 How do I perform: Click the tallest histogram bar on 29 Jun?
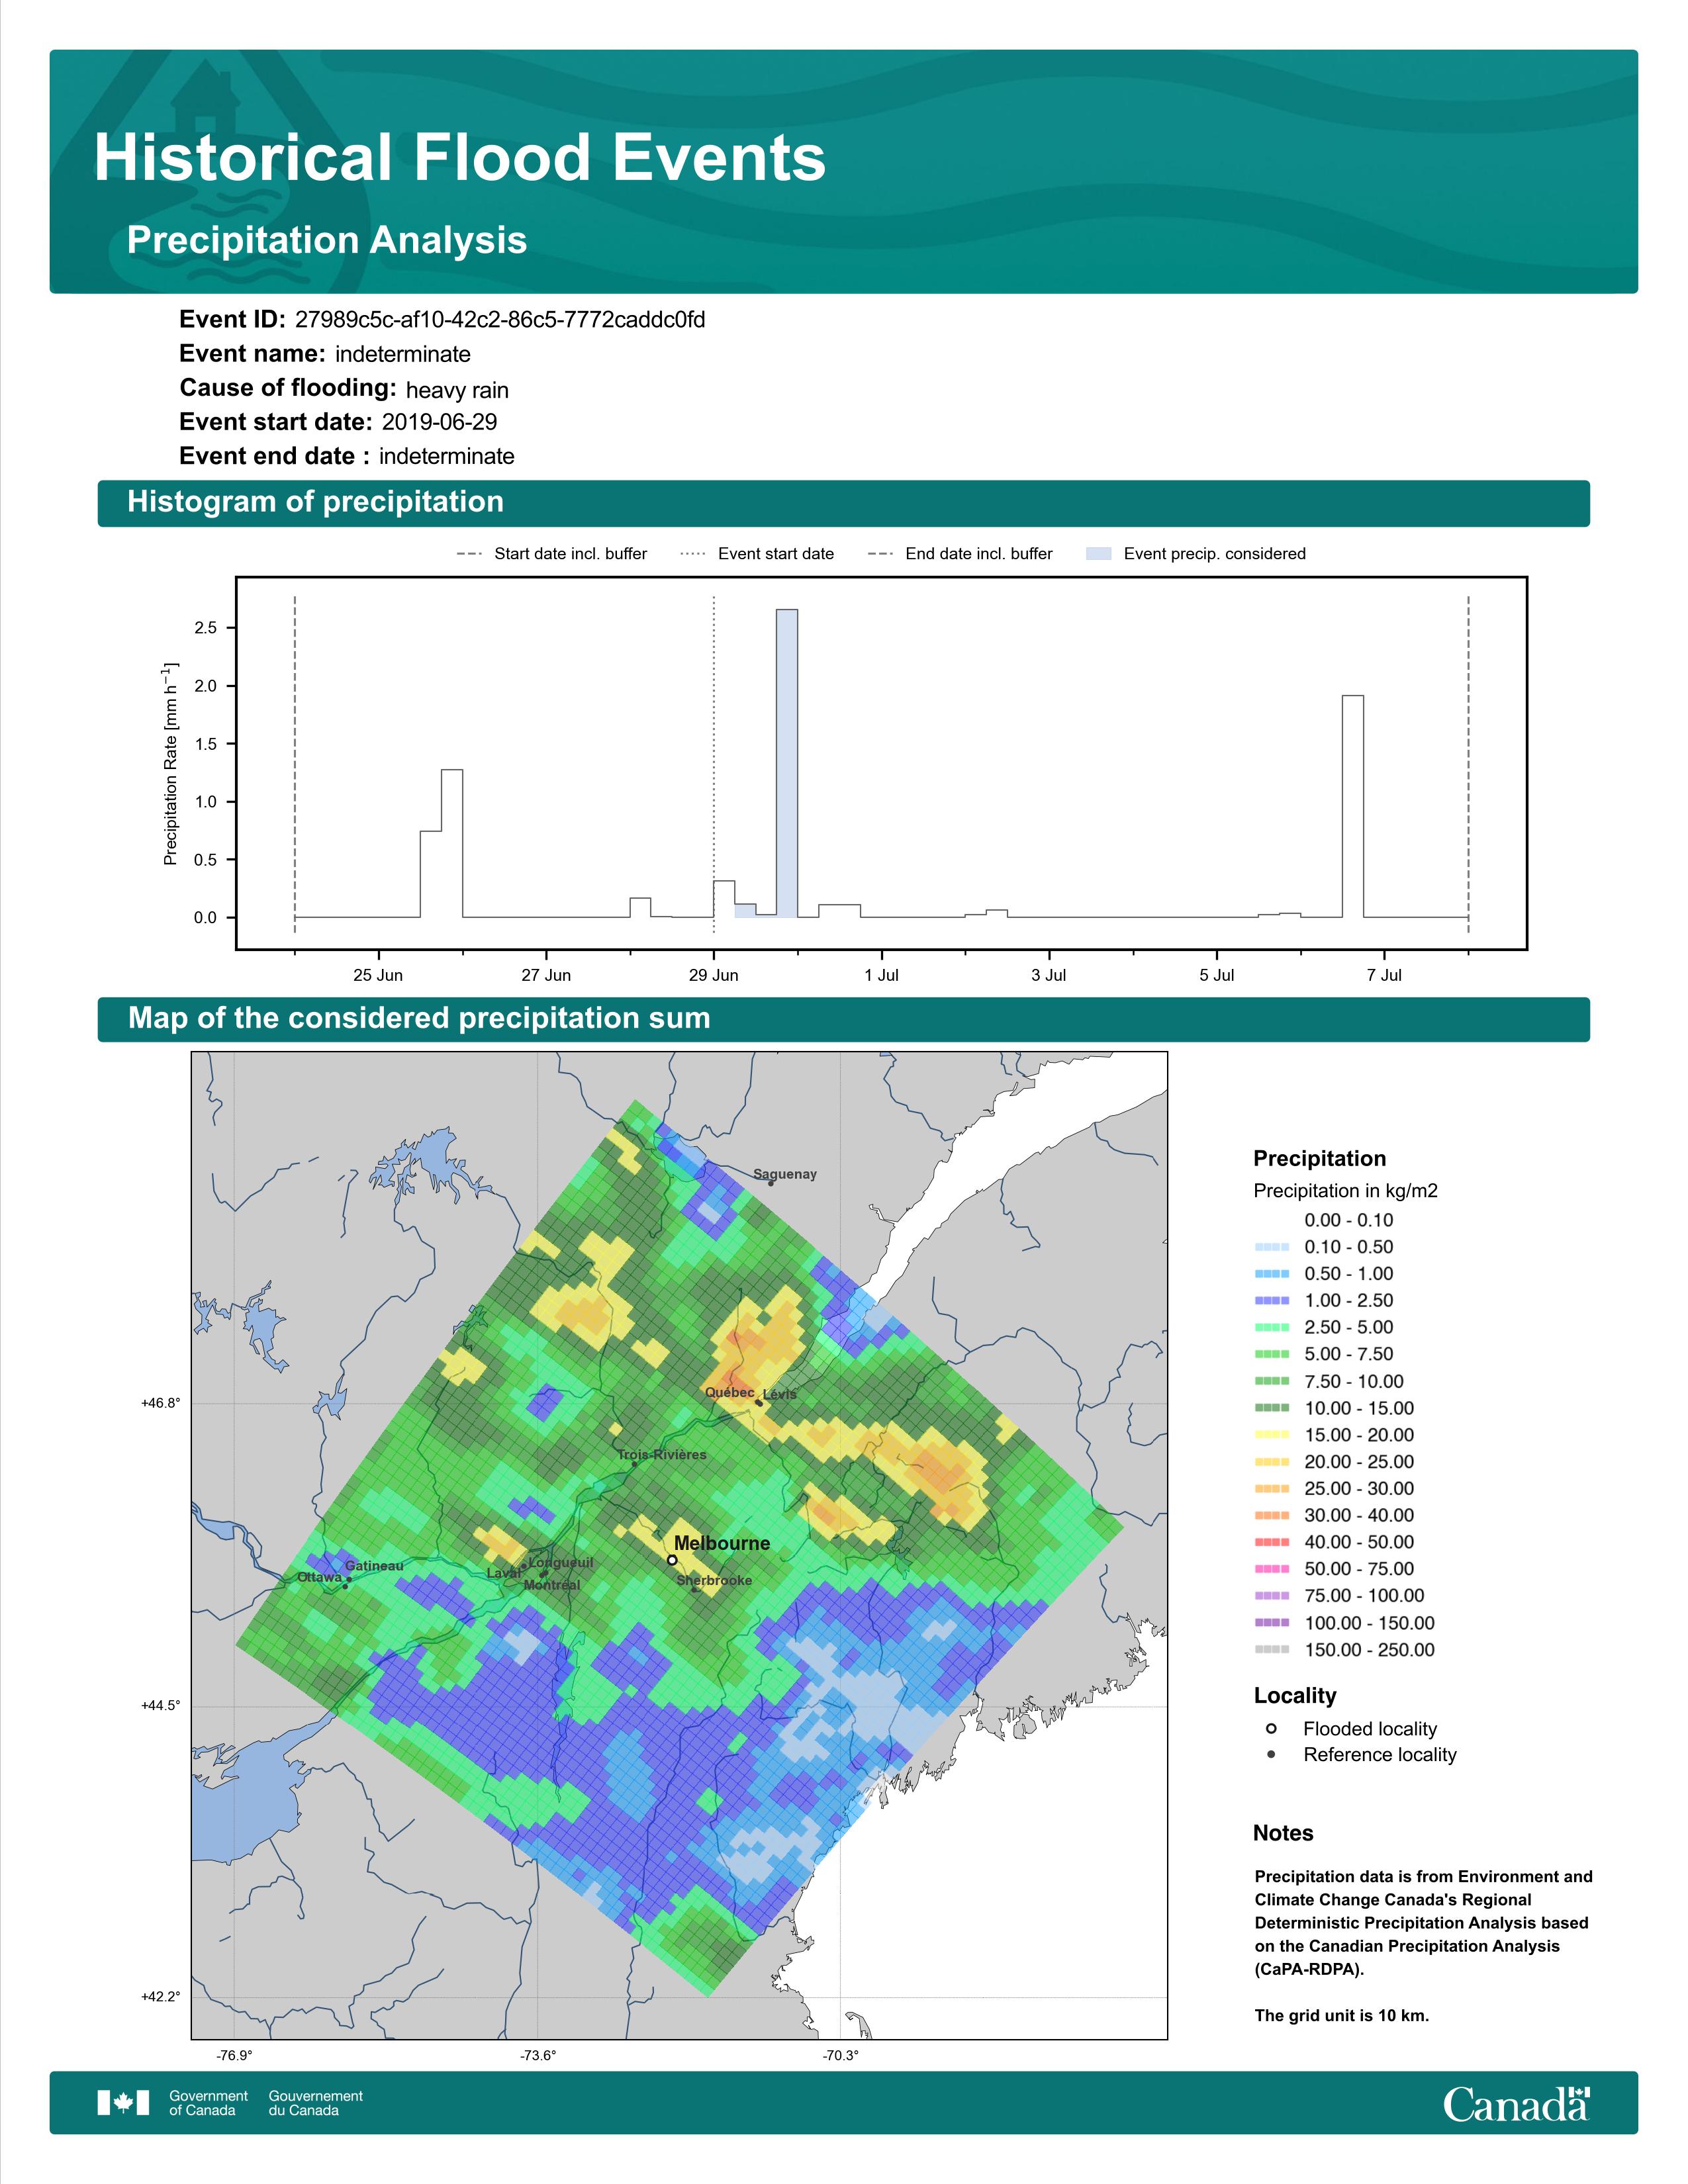[787, 763]
